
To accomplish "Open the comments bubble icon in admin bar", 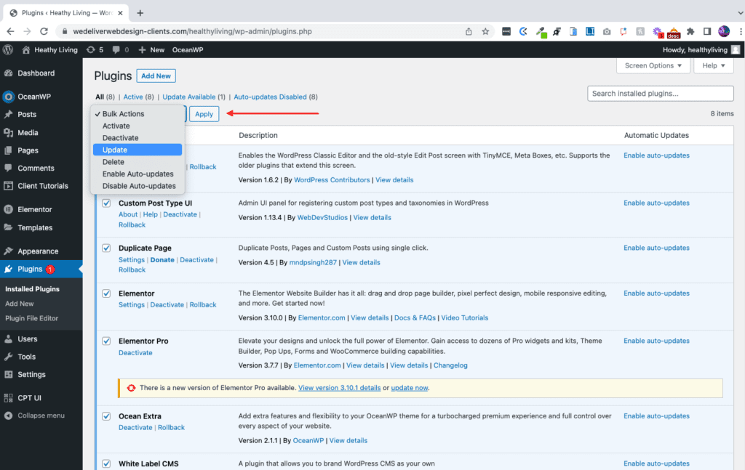I will 116,50.
